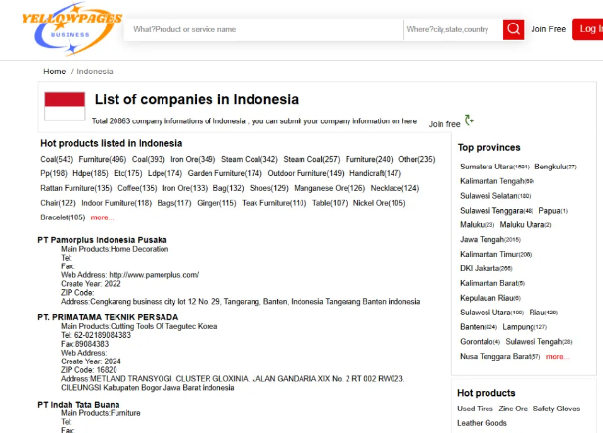603x433 pixels.
Task: Select the Indonesia breadcrumb item
Action: click(x=95, y=72)
